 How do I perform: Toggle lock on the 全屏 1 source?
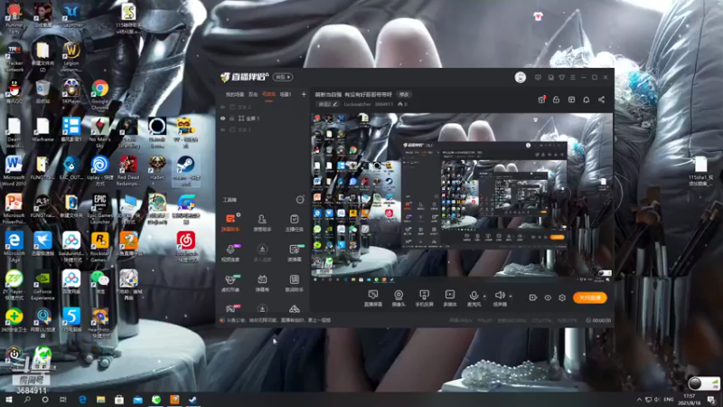232,118
